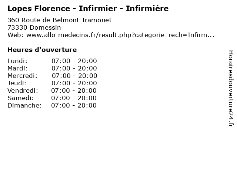The width and height of the screenshot is (237, 178).
Task: Click Jeudi hours 07:00 - 20:00
Action: pos(74,83)
